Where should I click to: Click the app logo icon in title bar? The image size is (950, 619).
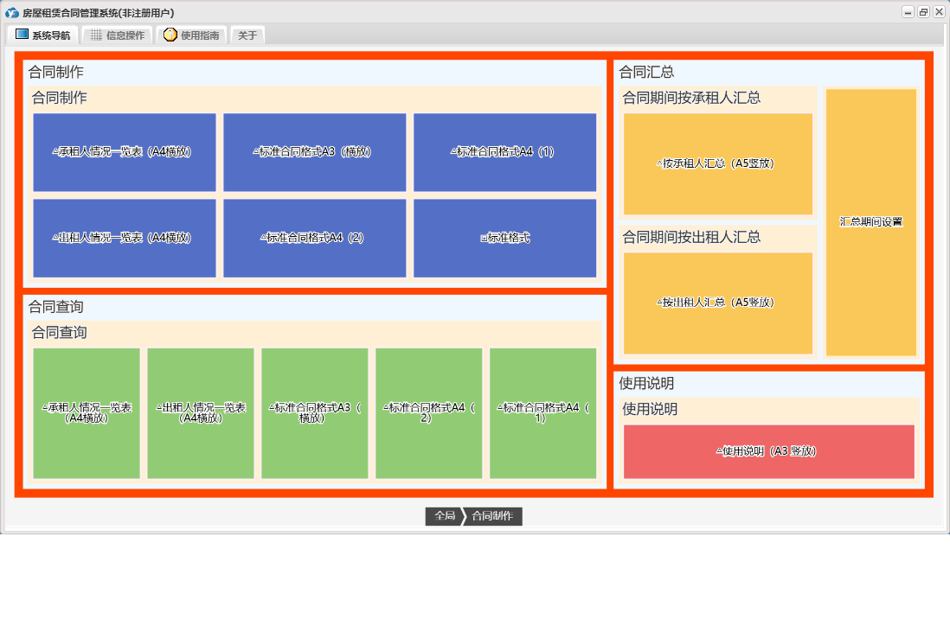pyautogui.click(x=11, y=12)
